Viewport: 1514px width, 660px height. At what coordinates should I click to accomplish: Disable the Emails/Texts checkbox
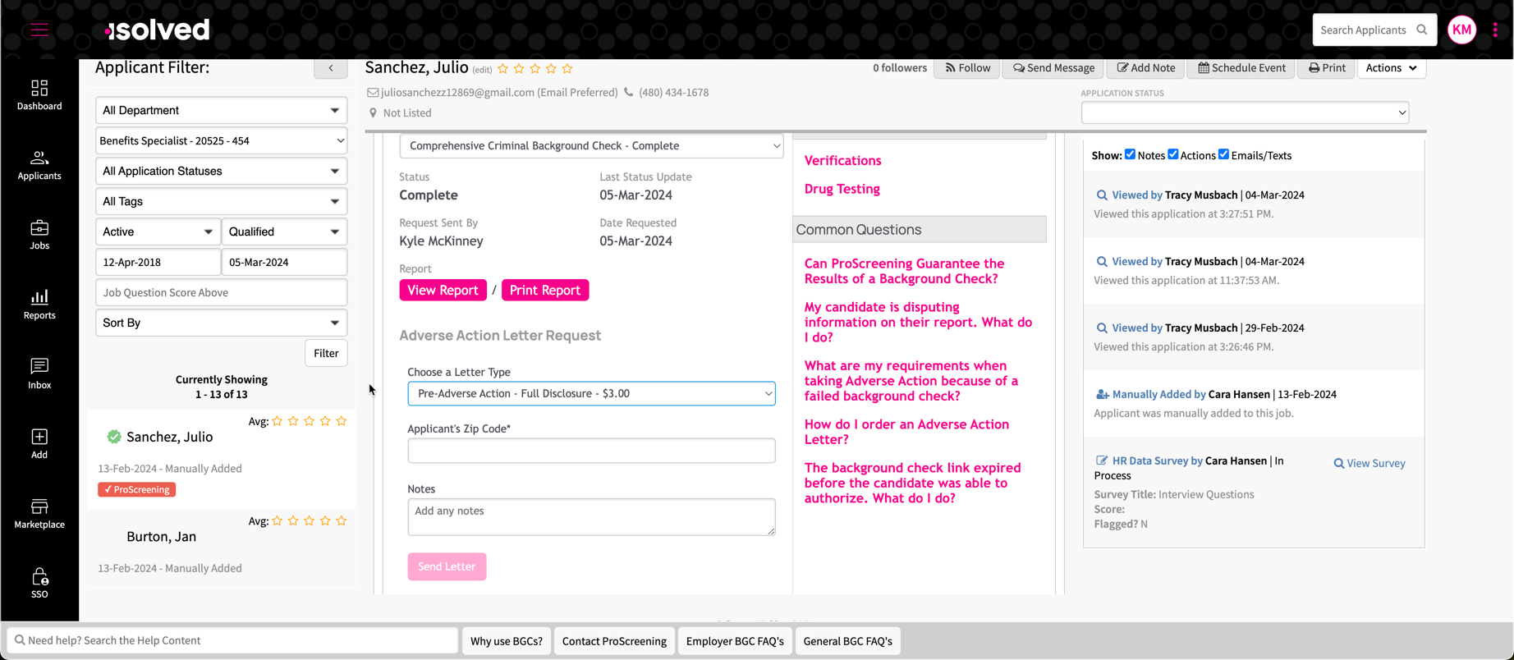(1223, 154)
